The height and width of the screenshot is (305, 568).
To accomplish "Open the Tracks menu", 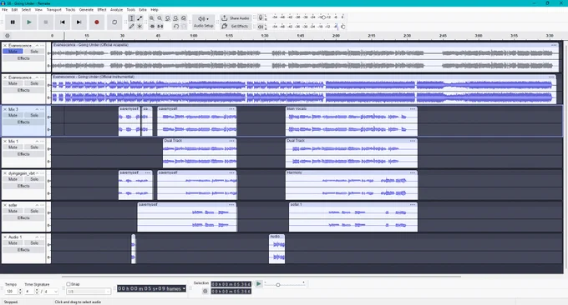I will tap(70, 10).
